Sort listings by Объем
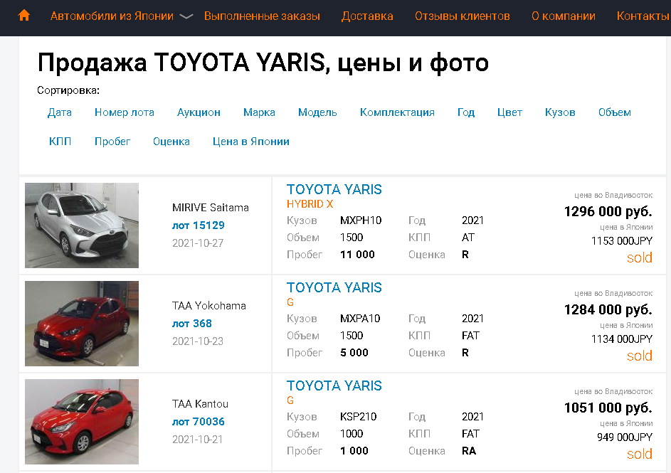 [x=615, y=112]
